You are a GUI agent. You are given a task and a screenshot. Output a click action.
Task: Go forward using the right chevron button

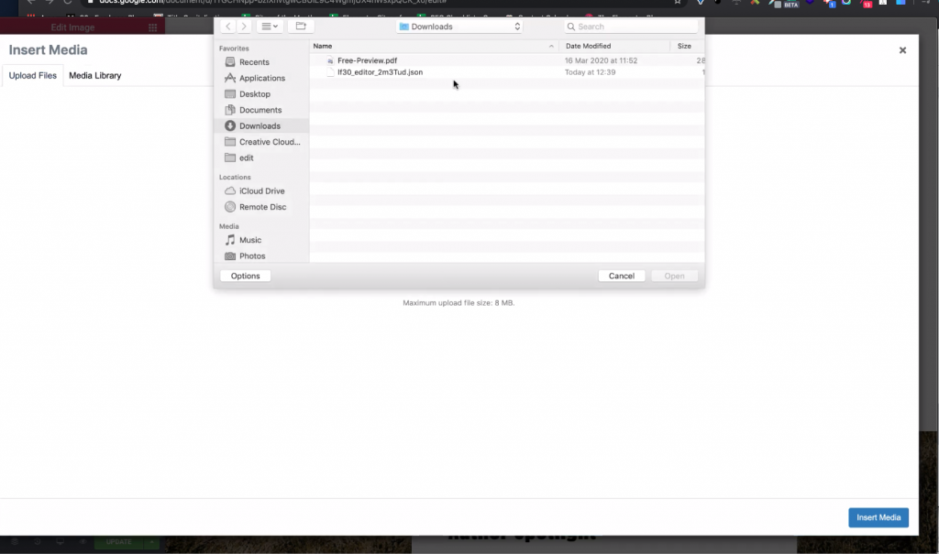coord(244,27)
